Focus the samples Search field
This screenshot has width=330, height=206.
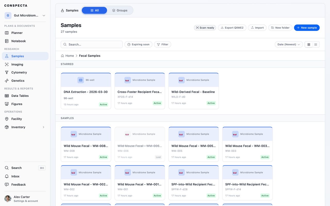92,45
